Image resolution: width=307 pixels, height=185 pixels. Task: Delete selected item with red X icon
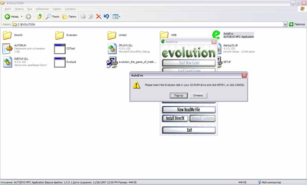pyautogui.click(x=99, y=17)
